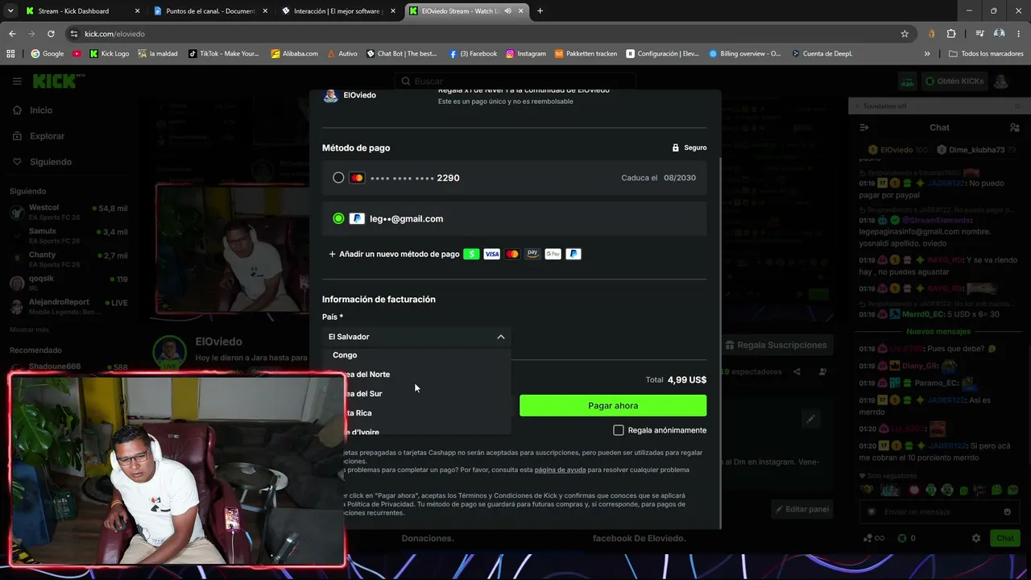Bookmark this page with the star icon

click(x=905, y=34)
